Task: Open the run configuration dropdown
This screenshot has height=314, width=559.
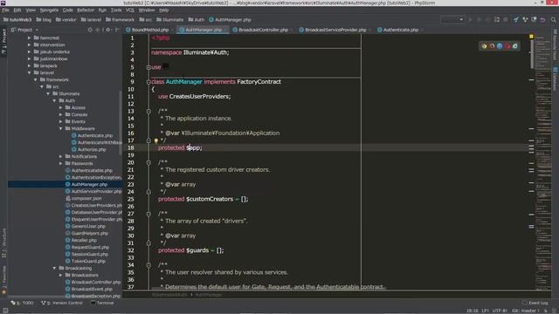Action: pos(452,19)
